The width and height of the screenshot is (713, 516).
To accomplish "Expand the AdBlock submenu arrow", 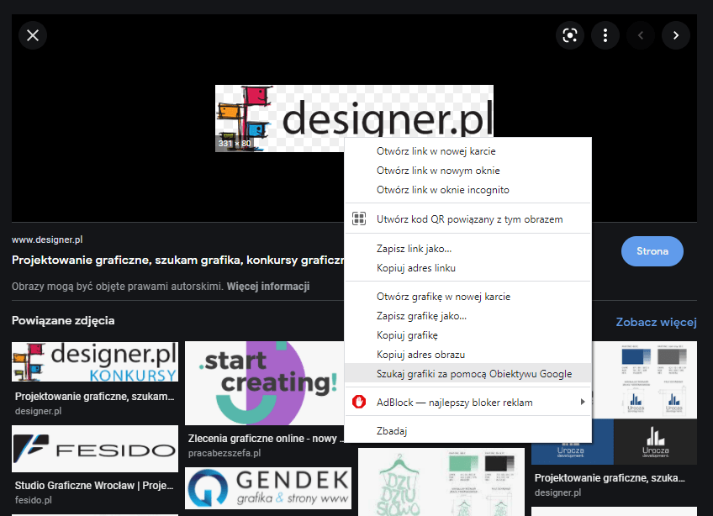I will click(x=582, y=403).
